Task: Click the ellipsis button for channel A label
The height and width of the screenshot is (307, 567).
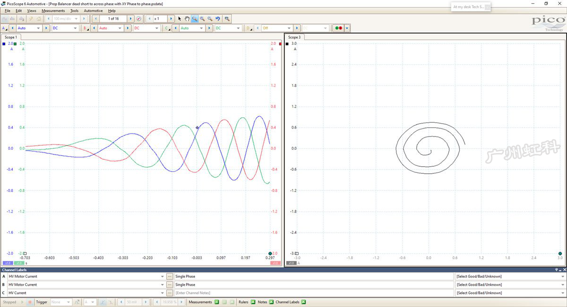Action: [170, 276]
